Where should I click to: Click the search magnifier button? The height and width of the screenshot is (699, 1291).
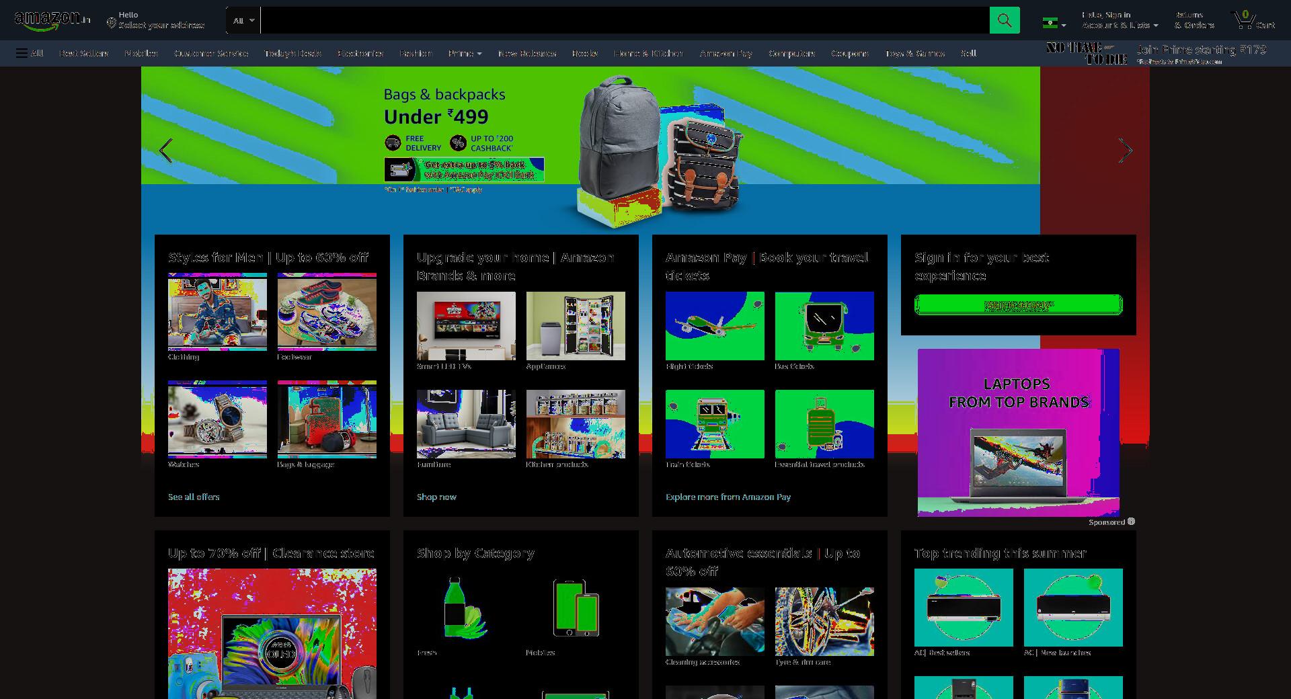(1005, 20)
